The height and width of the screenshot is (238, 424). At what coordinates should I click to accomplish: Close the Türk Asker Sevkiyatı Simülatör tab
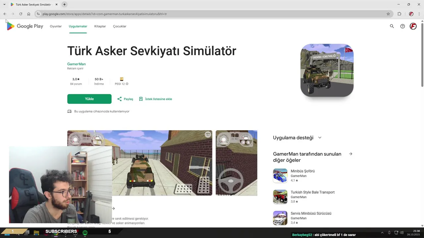(56, 4)
